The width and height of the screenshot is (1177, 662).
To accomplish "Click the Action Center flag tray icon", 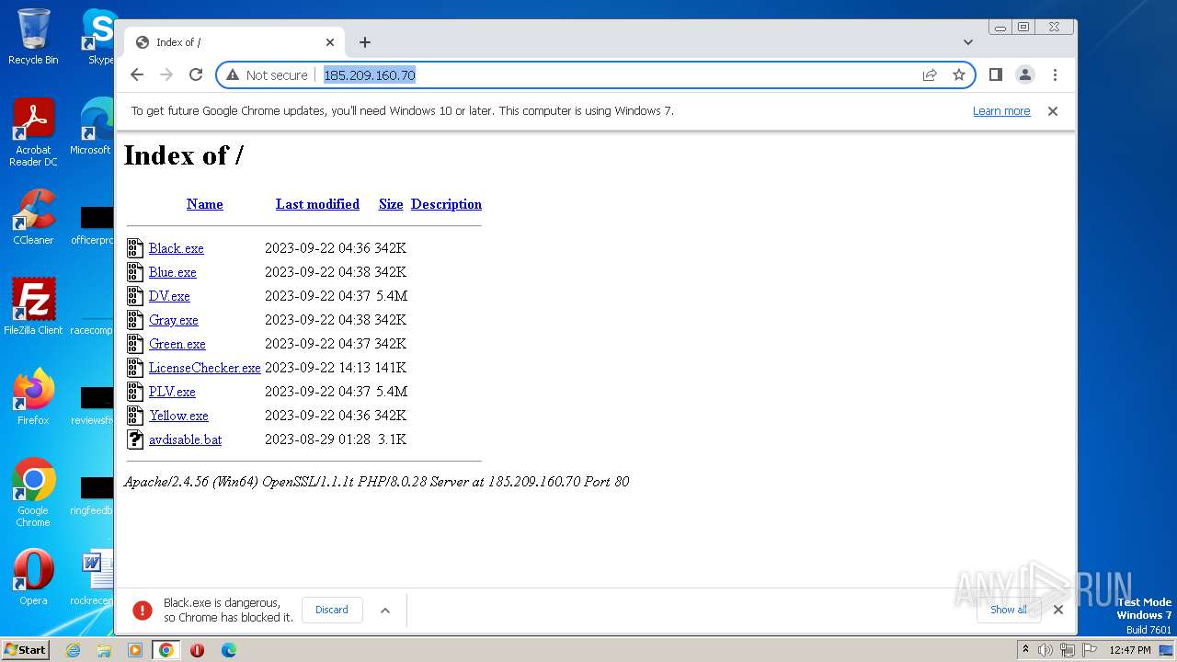I will (1090, 650).
